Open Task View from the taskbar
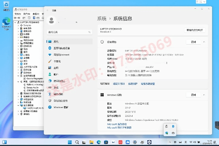The height and width of the screenshot is (146, 219). tap(84, 142)
